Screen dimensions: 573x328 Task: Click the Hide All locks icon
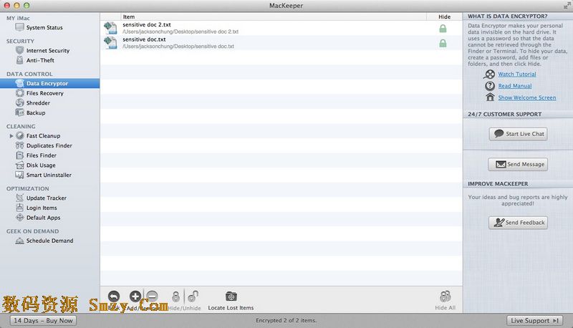(445, 296)
